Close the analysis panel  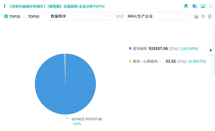point(211,6)
